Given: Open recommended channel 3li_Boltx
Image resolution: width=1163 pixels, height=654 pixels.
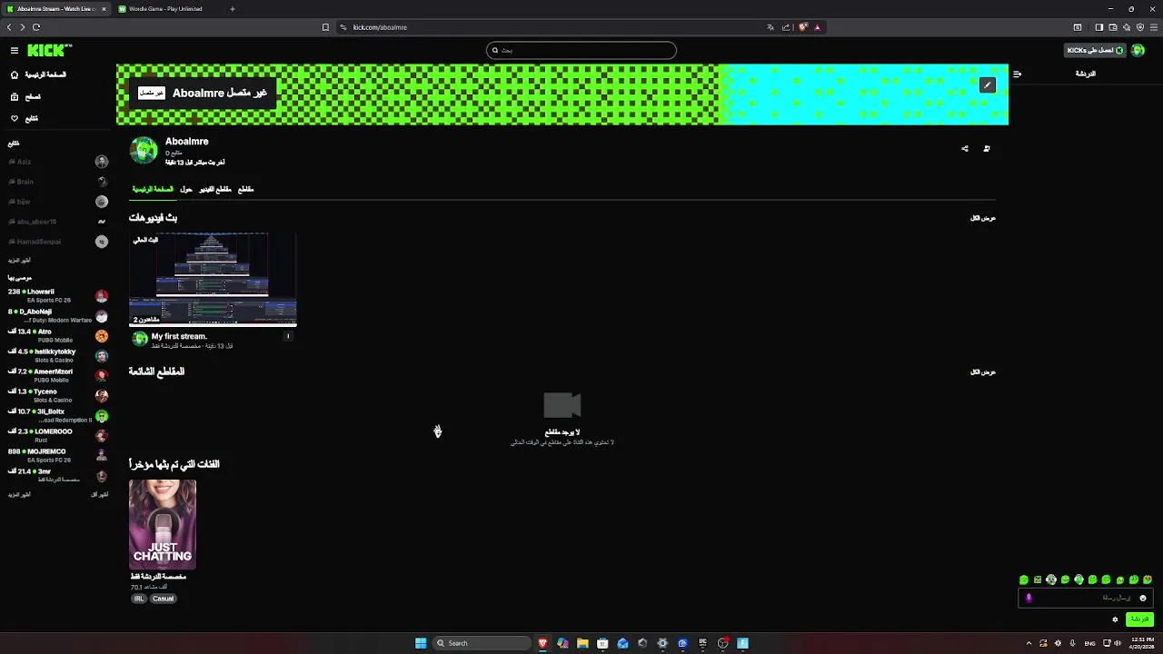Looking at the screenshot, I should click(58, 415).
